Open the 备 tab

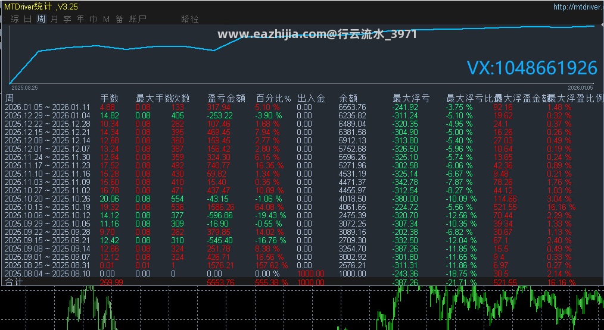(x=119, y=19)
